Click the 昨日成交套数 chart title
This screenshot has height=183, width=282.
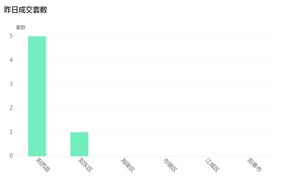coord(26,10)
